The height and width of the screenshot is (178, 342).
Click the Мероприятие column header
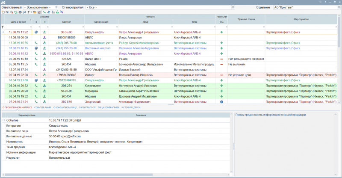point(301,19)
